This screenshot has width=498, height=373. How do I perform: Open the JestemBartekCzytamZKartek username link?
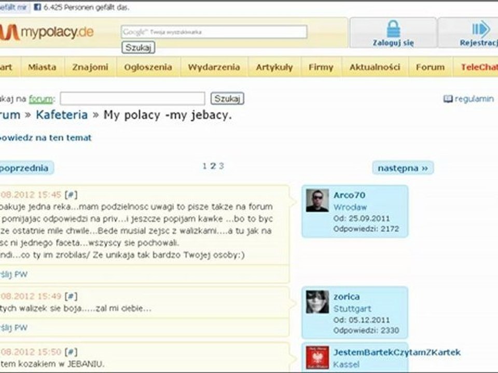pos(397,352)
